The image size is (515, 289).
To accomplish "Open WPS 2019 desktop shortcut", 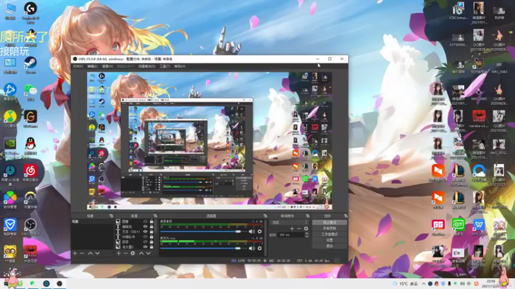I will 479,227.
